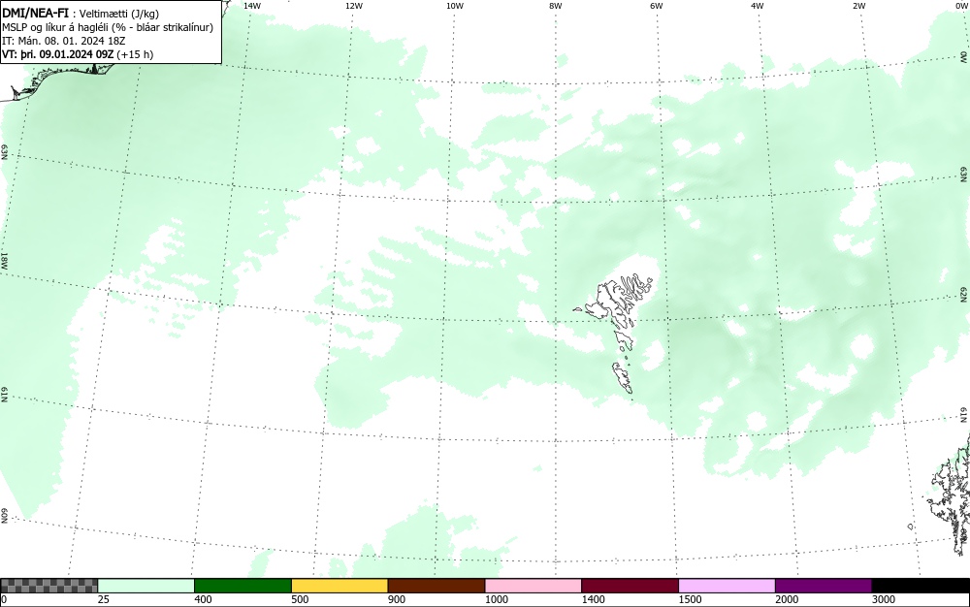Image resolution: width=970 pixels, height=607 pixels.
Task: Click the 6W longitude label
Action: click(657, 6)
